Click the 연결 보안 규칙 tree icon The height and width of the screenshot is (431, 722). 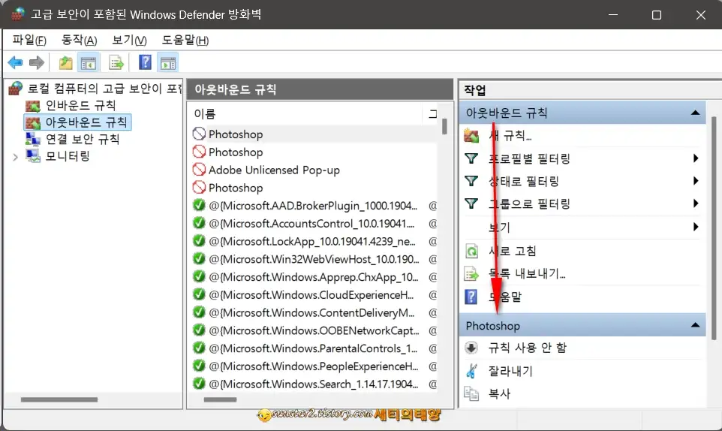(33, 139)
